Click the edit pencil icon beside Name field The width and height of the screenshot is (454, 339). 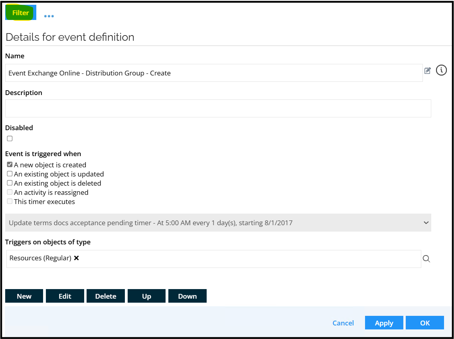(x=427, y=70)
